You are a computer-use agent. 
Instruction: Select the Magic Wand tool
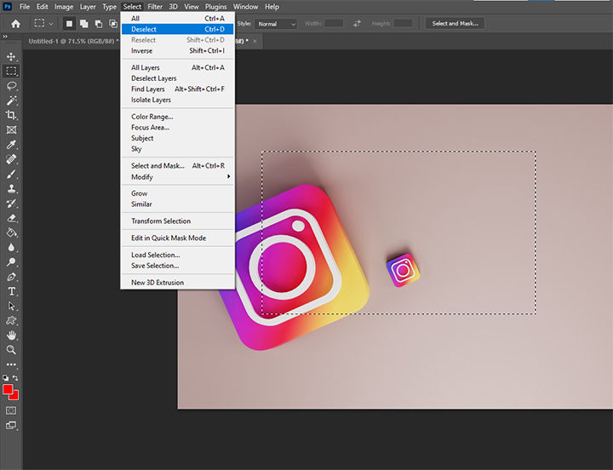[x=11, y=100]
